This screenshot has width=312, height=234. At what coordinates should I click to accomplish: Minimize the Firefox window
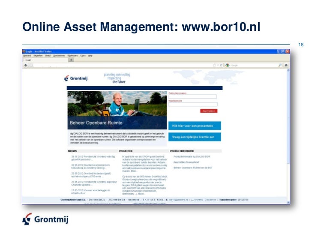coord(279,51)
